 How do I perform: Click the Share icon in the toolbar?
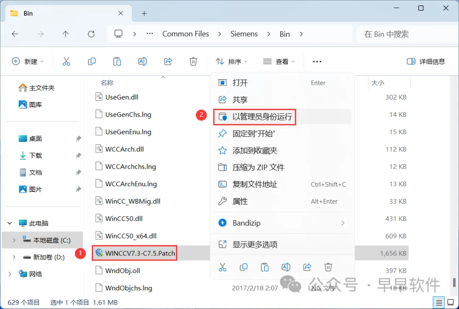(168, 62)
